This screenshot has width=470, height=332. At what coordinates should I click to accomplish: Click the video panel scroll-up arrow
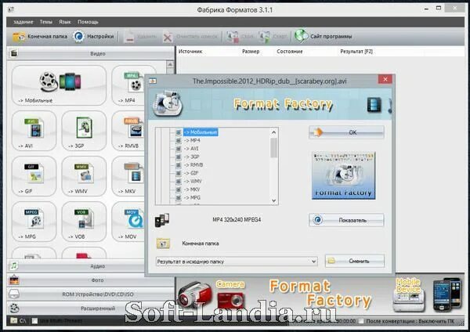pyautogui.click(x=170, y=64)
